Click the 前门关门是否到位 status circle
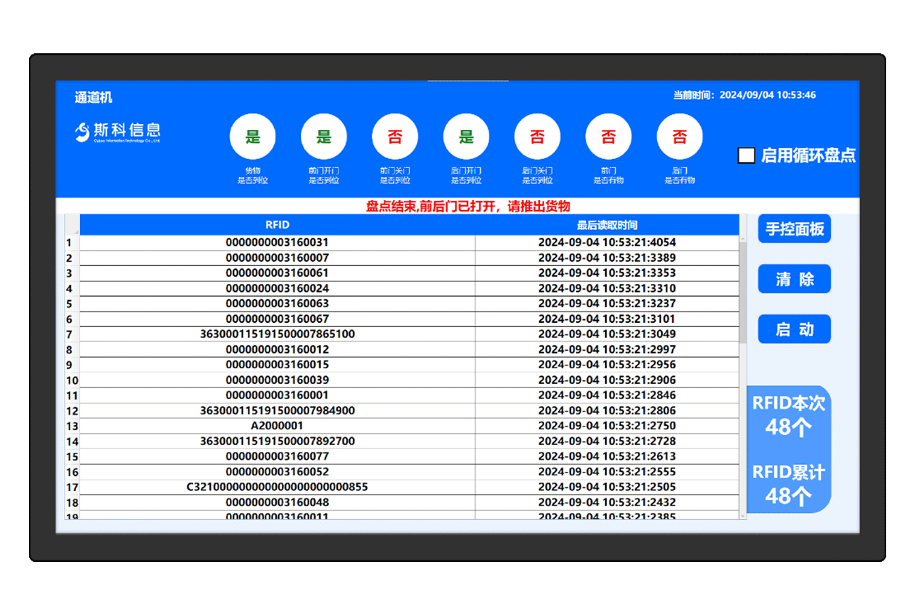Screen dimensions: 916x606 [x=395, y=137]
